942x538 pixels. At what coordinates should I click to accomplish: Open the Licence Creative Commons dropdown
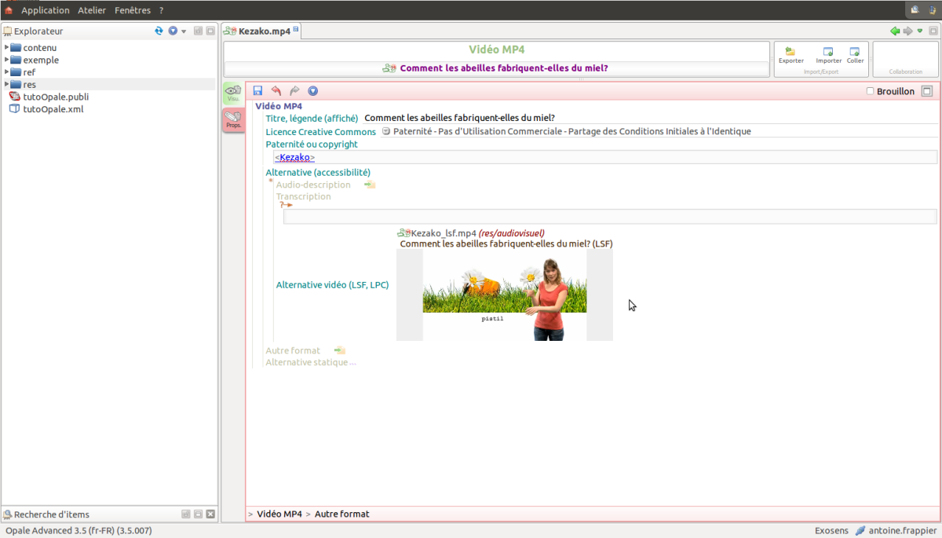click(386, 132)
